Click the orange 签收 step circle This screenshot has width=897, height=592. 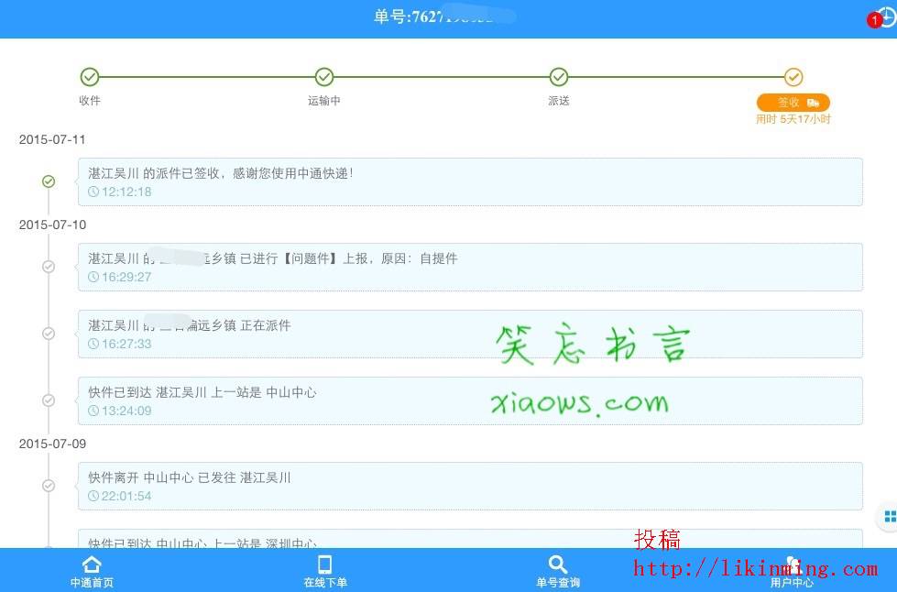(793, 77)
